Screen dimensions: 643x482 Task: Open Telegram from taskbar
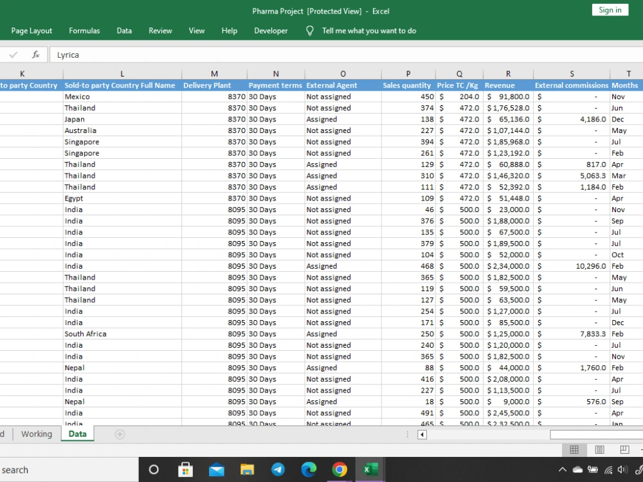(x=278, y=469)
